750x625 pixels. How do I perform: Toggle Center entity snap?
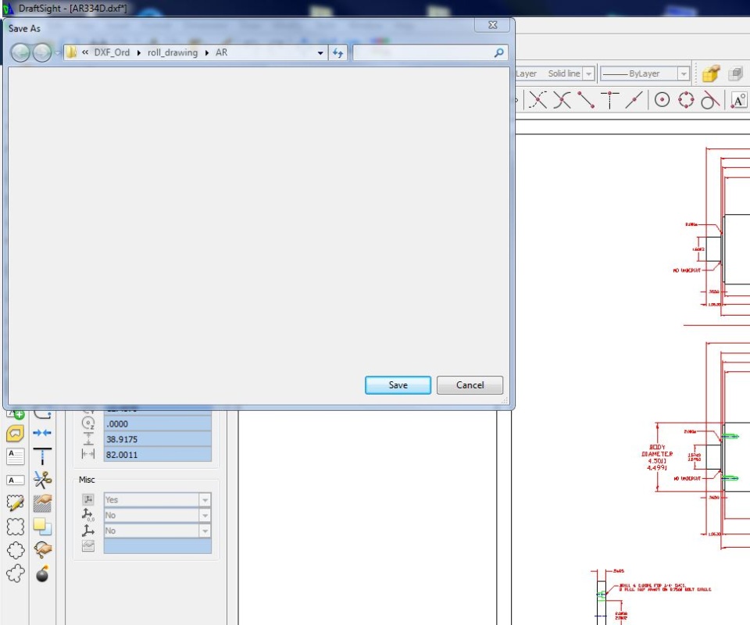point(662,100)
